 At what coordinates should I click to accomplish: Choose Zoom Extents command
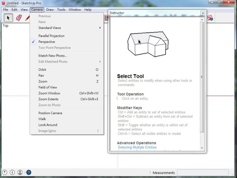tap(67, 99)
